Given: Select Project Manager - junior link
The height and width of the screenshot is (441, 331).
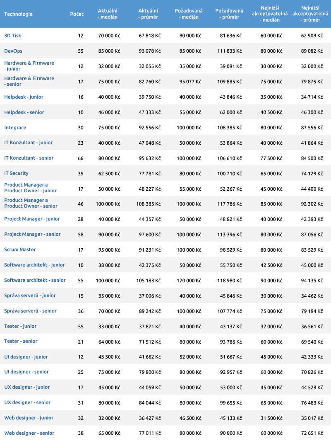Looking at the screenshot, I should pos(32,219).
